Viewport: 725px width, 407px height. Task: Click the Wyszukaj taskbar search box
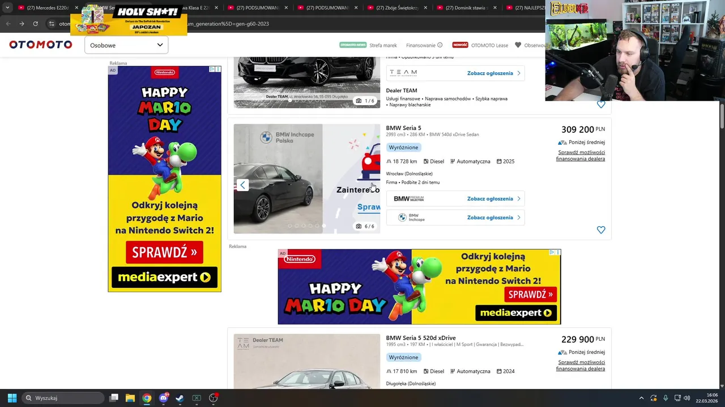(63, 398)
